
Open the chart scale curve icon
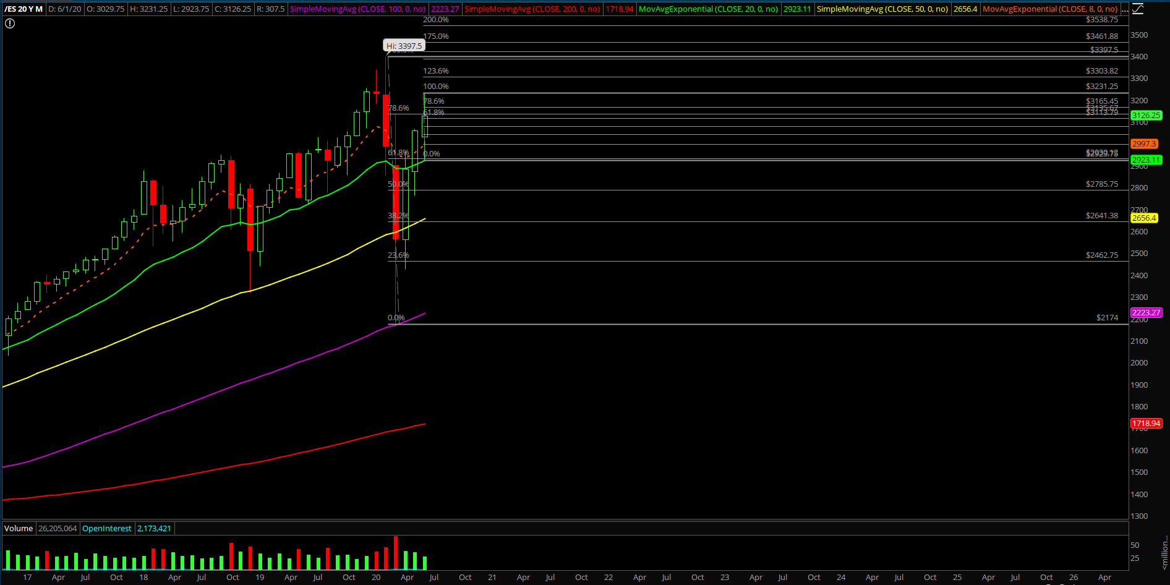(1137, 9)
